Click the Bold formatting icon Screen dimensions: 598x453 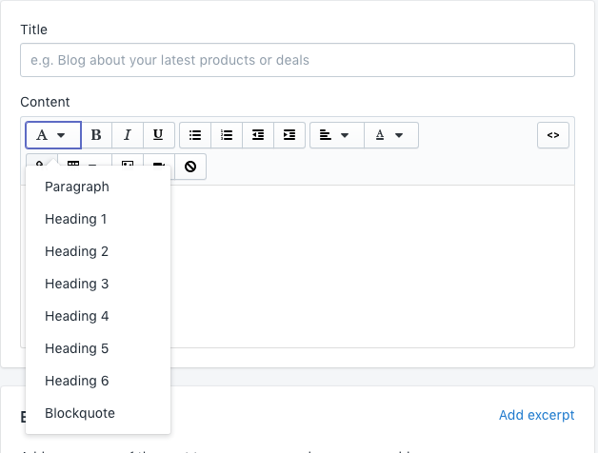coord(96,135)
